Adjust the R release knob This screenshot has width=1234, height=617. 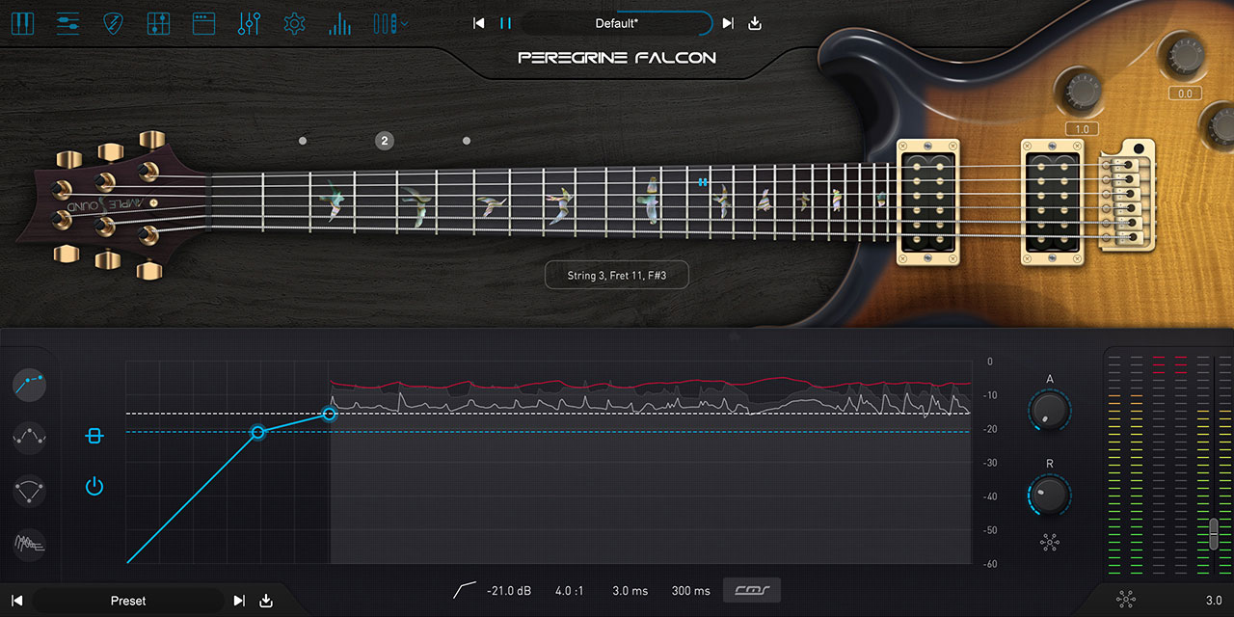coord(1050,496)
